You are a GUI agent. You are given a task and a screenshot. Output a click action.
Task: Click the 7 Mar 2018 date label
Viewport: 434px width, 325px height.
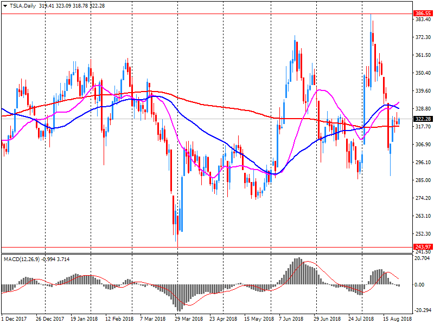tap(154, 319)
